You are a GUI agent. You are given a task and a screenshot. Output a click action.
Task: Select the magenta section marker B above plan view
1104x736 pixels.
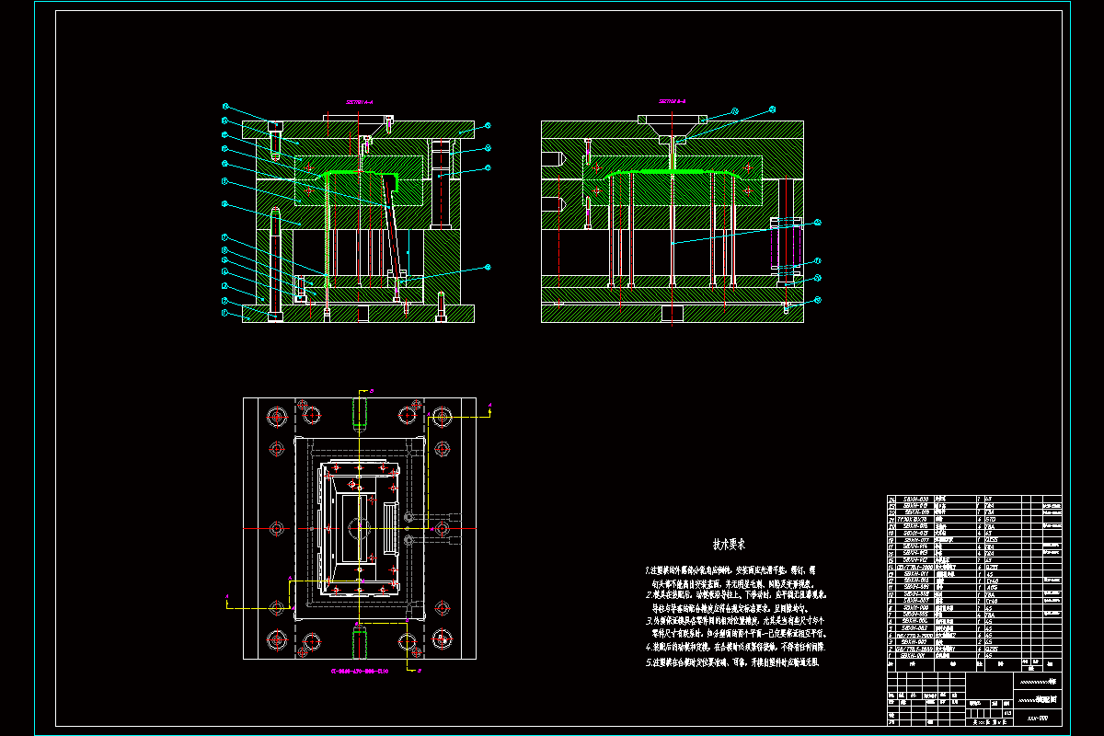[371, 391]
